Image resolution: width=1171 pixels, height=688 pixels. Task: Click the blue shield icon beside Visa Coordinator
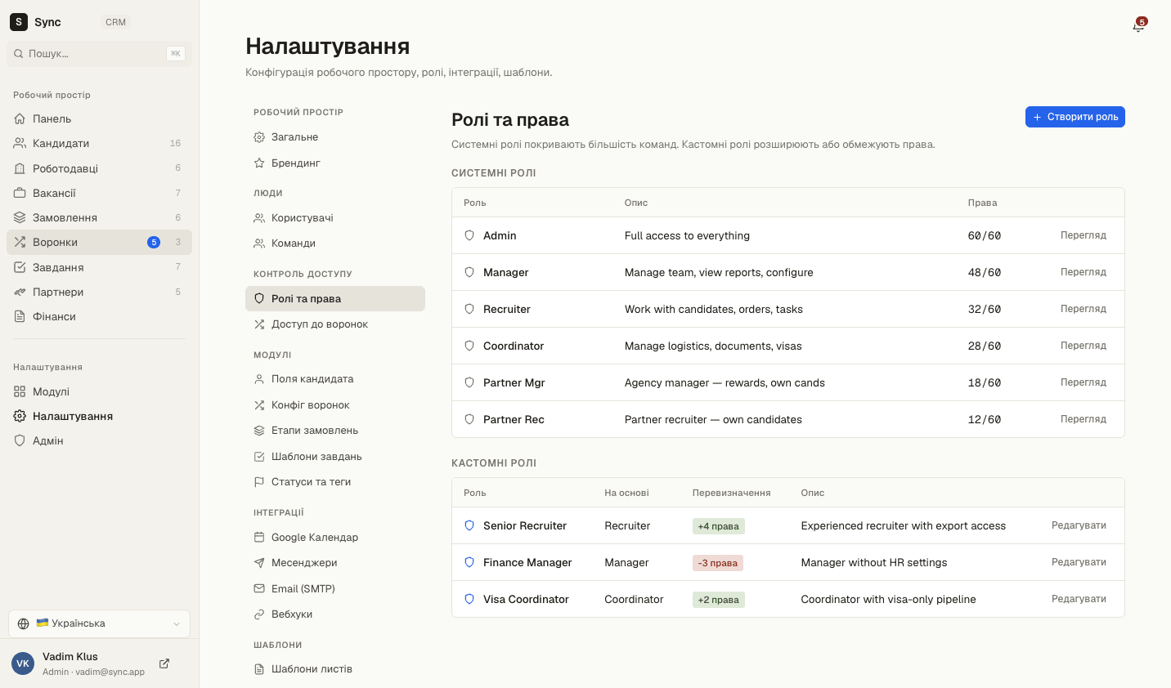[469, 599]
